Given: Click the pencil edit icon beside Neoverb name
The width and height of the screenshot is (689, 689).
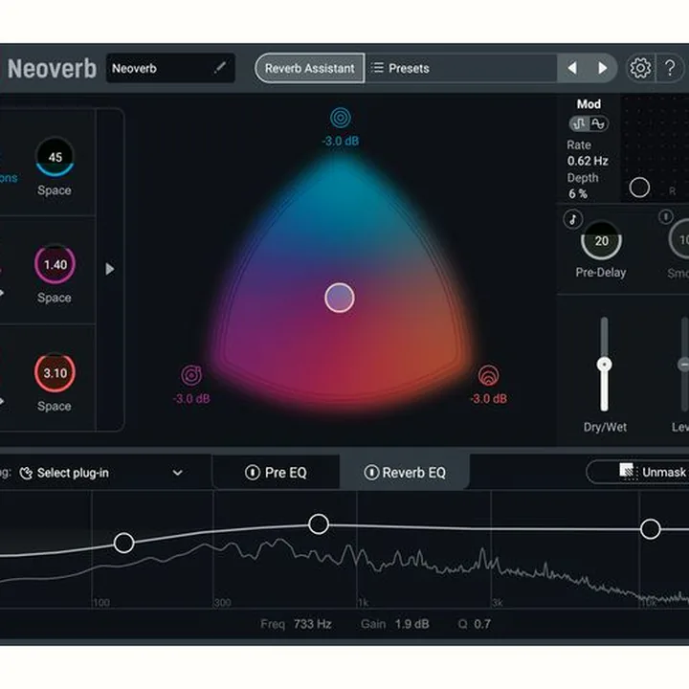Looking at the screenshot, I should tap(220, 68).
